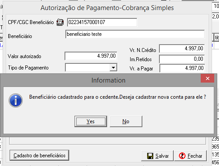Image resolution: width=219 pixels, height=166 pixels.
Task: Click the Valor autorizado field
Action: click(91, 56)
